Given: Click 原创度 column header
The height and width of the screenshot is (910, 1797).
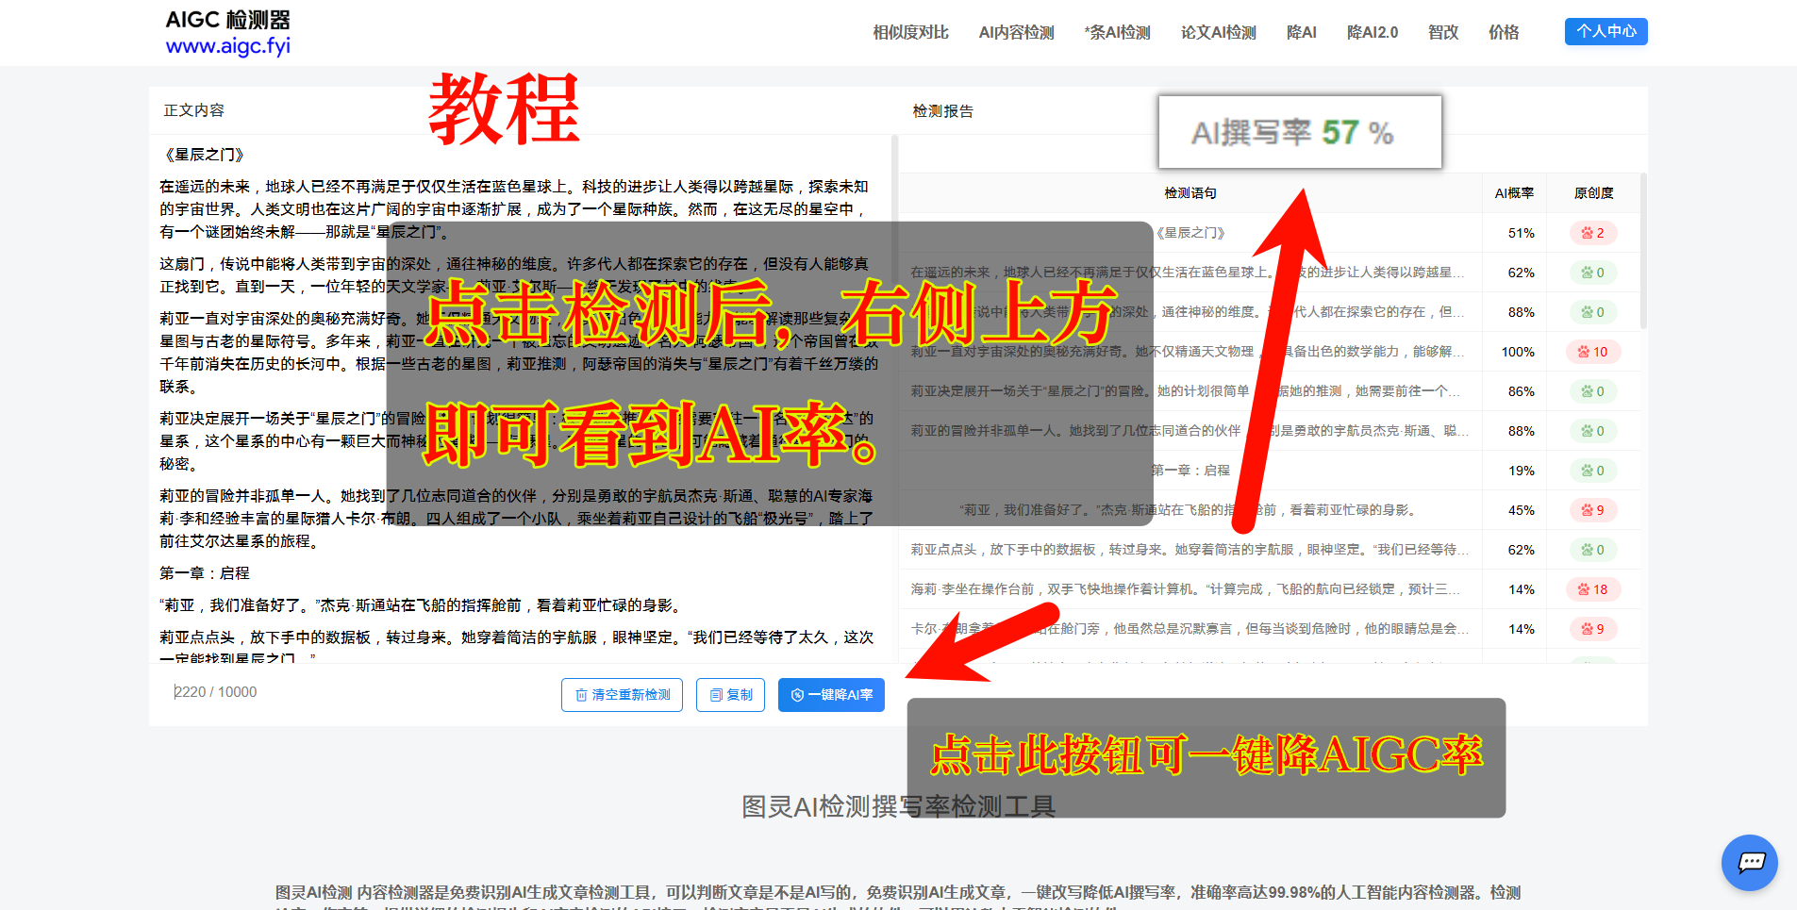Looking at the screenshot, I should pos(1593,192).
